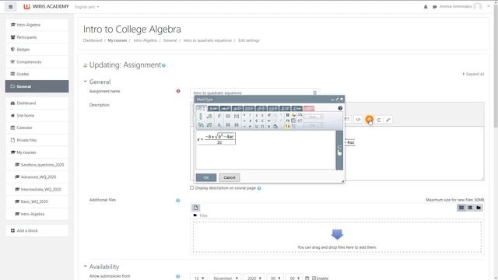Insert parentheses in MathType toolbar

coord(228,116)
